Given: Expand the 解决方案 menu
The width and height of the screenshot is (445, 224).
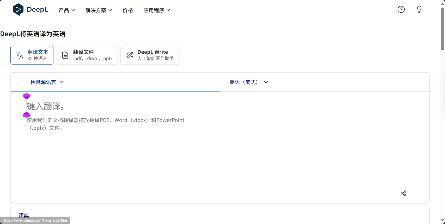Looking at the screenshot, I should 99,10.
